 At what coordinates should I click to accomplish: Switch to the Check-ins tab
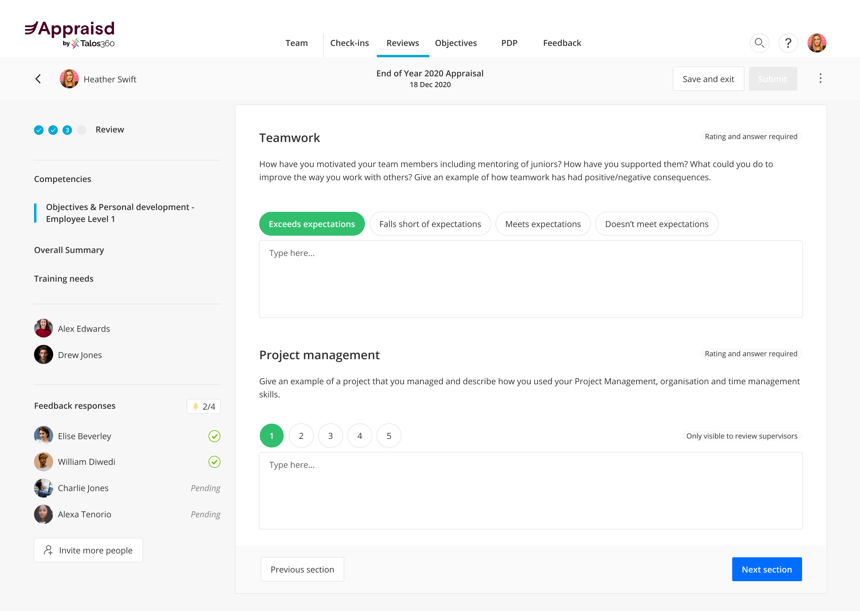(x=349, y=43)
